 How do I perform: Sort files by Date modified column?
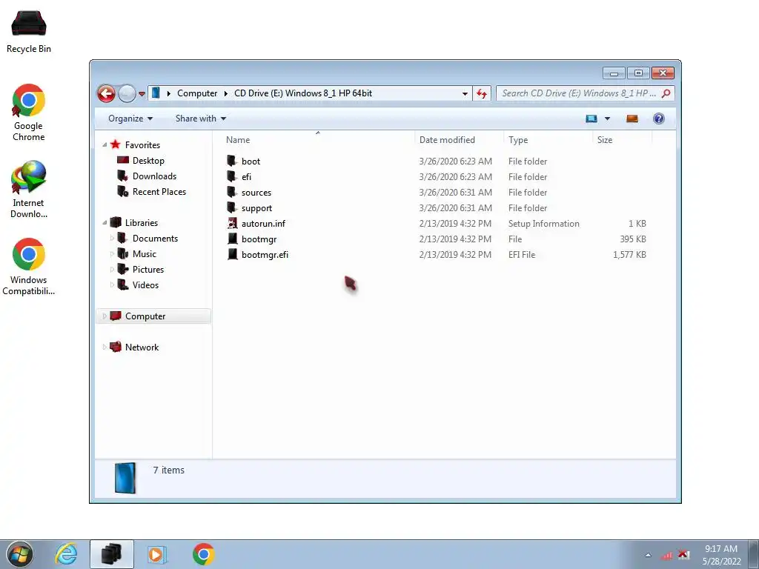(x=447, y=140)
